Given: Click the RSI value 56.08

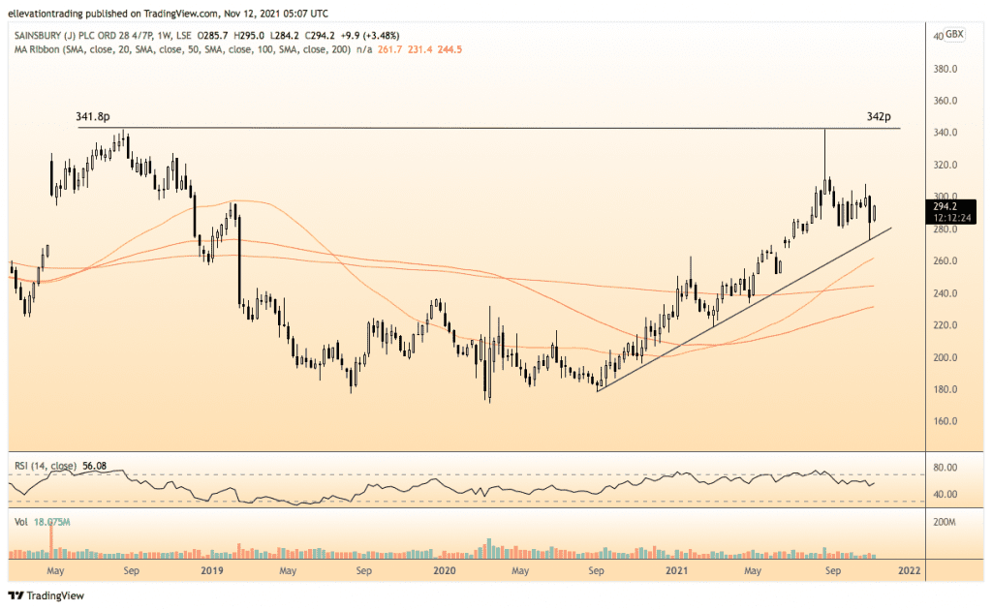Looking at the screenshot, I should click(94, 466).
